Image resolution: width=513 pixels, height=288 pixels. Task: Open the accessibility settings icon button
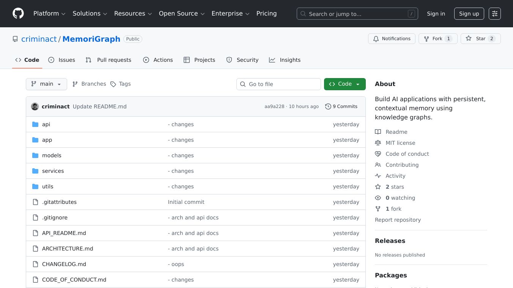coord(494,14)
